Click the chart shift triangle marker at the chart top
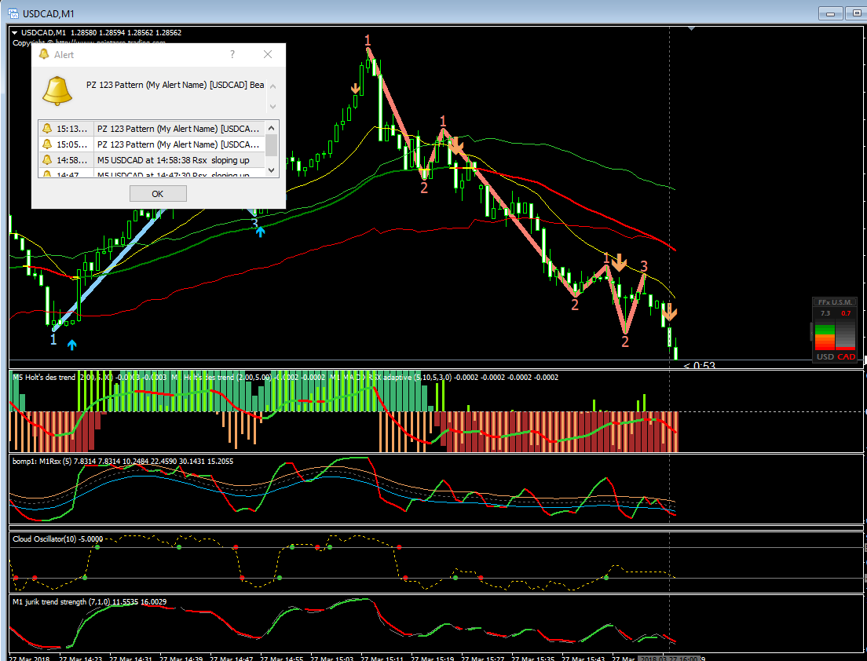Viewport: 867px width, 661px height. 691,28
